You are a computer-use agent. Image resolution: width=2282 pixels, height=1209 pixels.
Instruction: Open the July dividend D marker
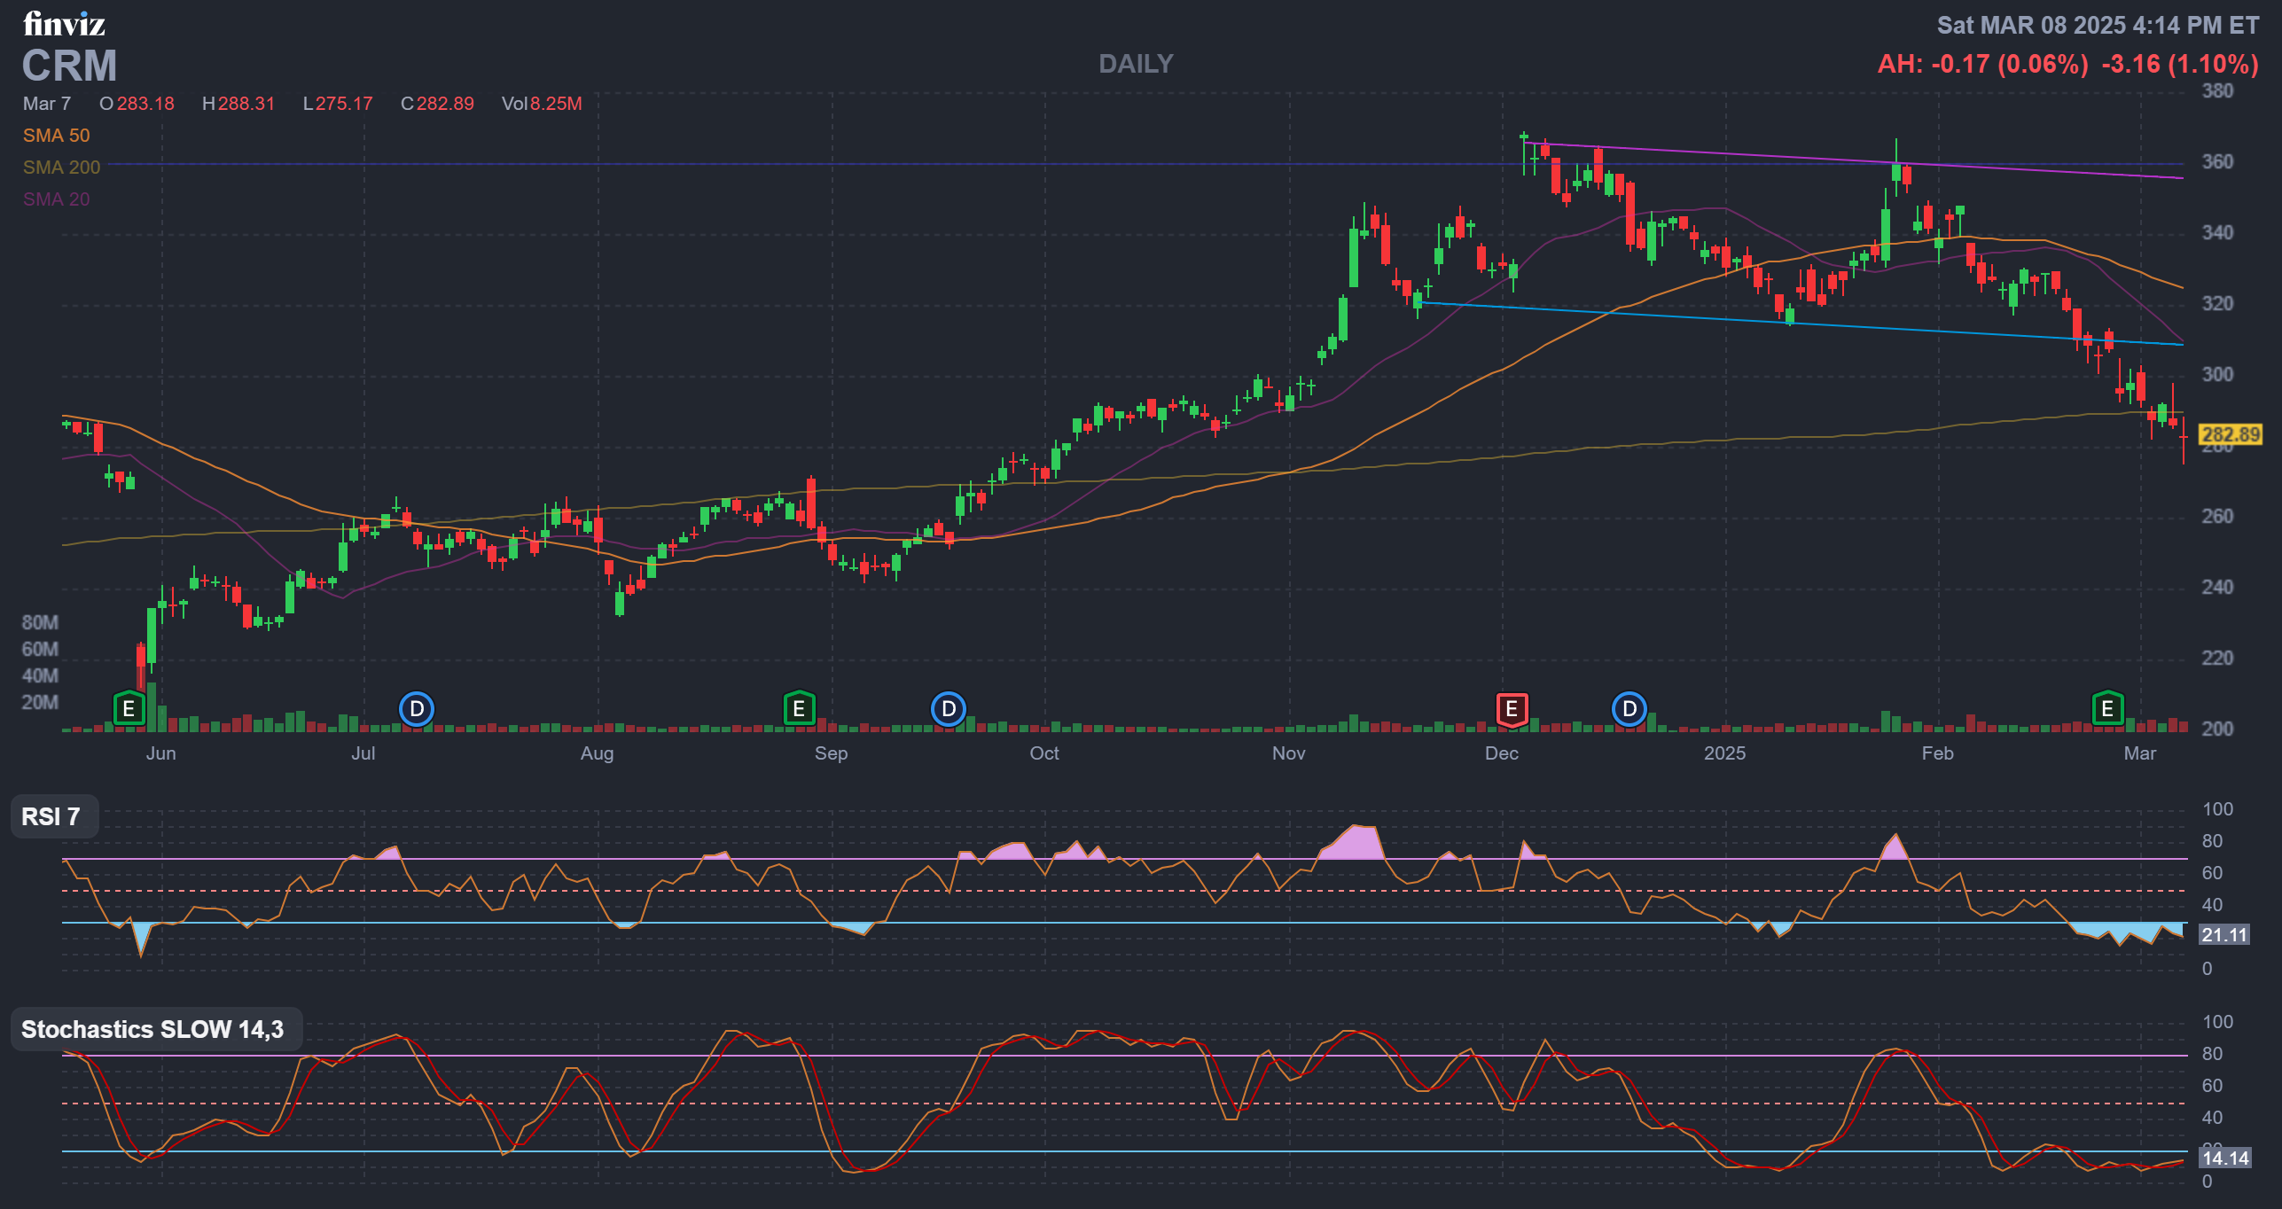tap(417, 709)
